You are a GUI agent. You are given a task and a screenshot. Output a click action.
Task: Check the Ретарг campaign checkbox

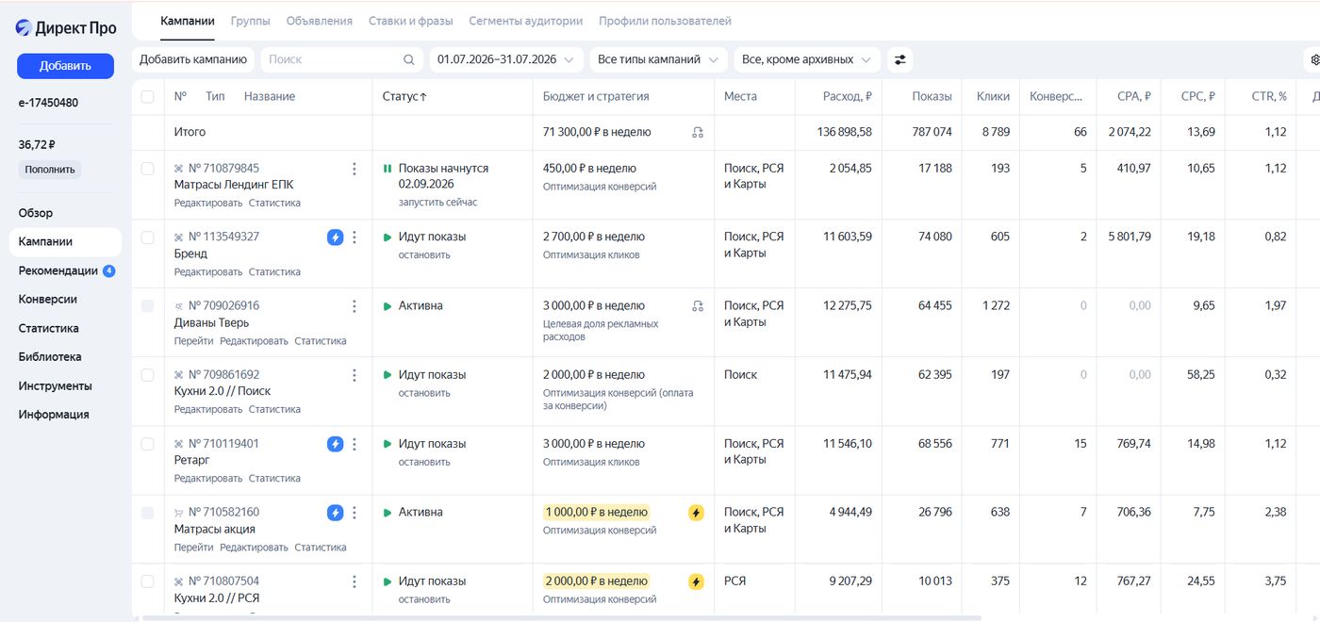[x=147, y=444]
